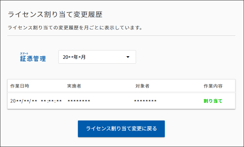Click the **:**:** time value in the row
The image size is (244, 147).
pos(51,101)
